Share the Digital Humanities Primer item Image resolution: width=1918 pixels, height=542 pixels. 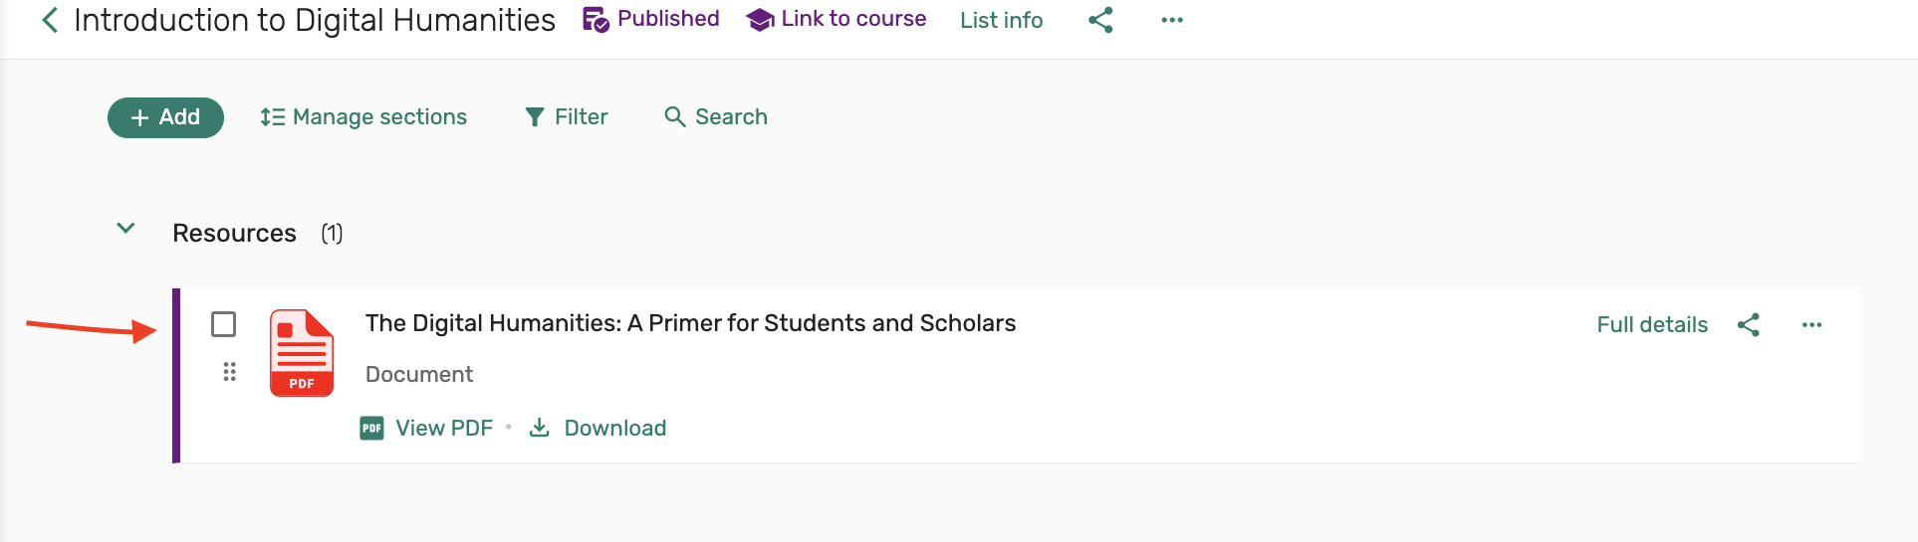[x=1749, y=325]
